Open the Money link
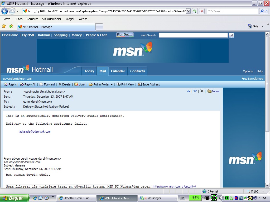The height and width of the screenshot is (202, 270). (77, 35)
